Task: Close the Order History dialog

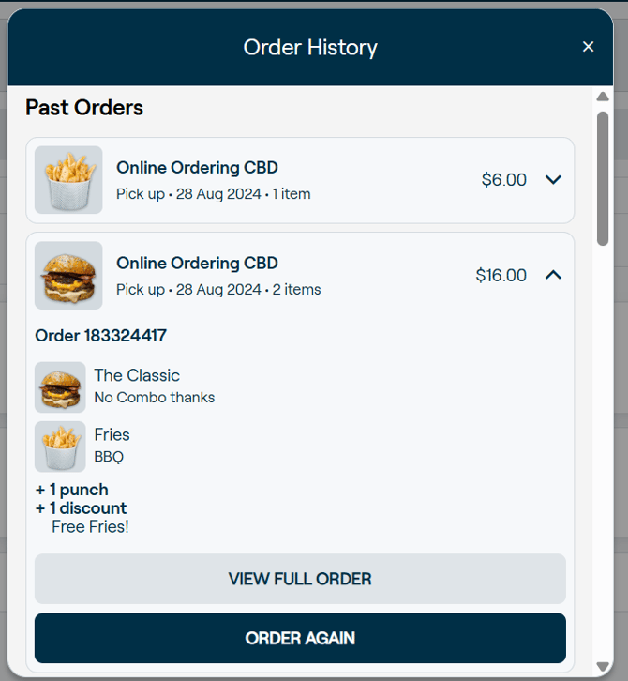Action: point(588,47)
